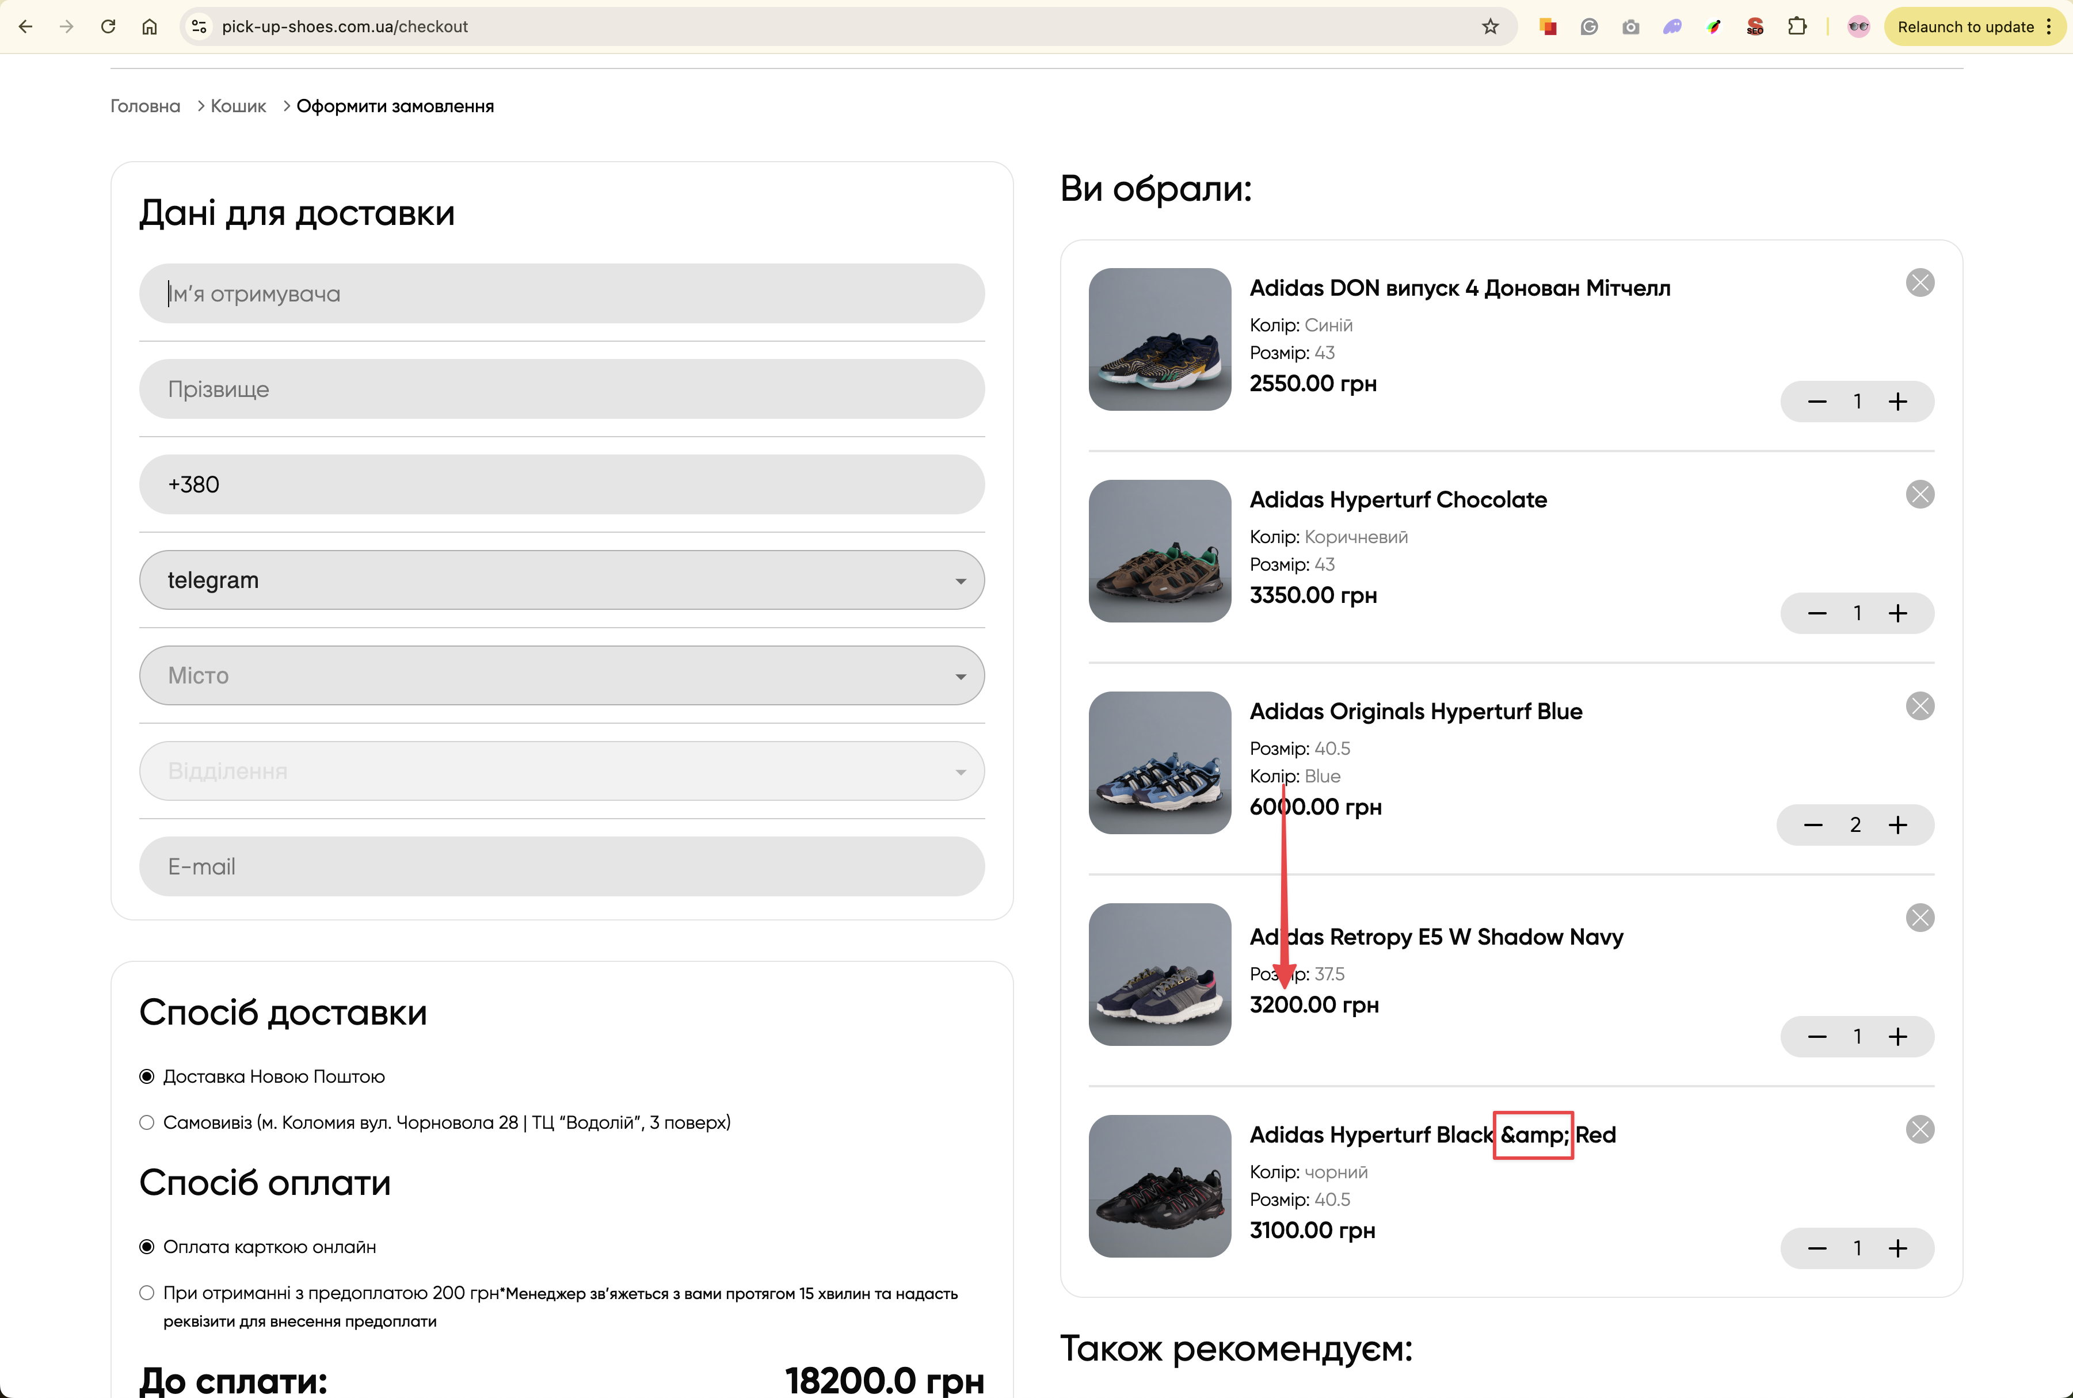Viewport: 2073px width, 1398px height.
Task: Increase quantity of Hyperturf Black & Red
Action: point(1897,1248)
